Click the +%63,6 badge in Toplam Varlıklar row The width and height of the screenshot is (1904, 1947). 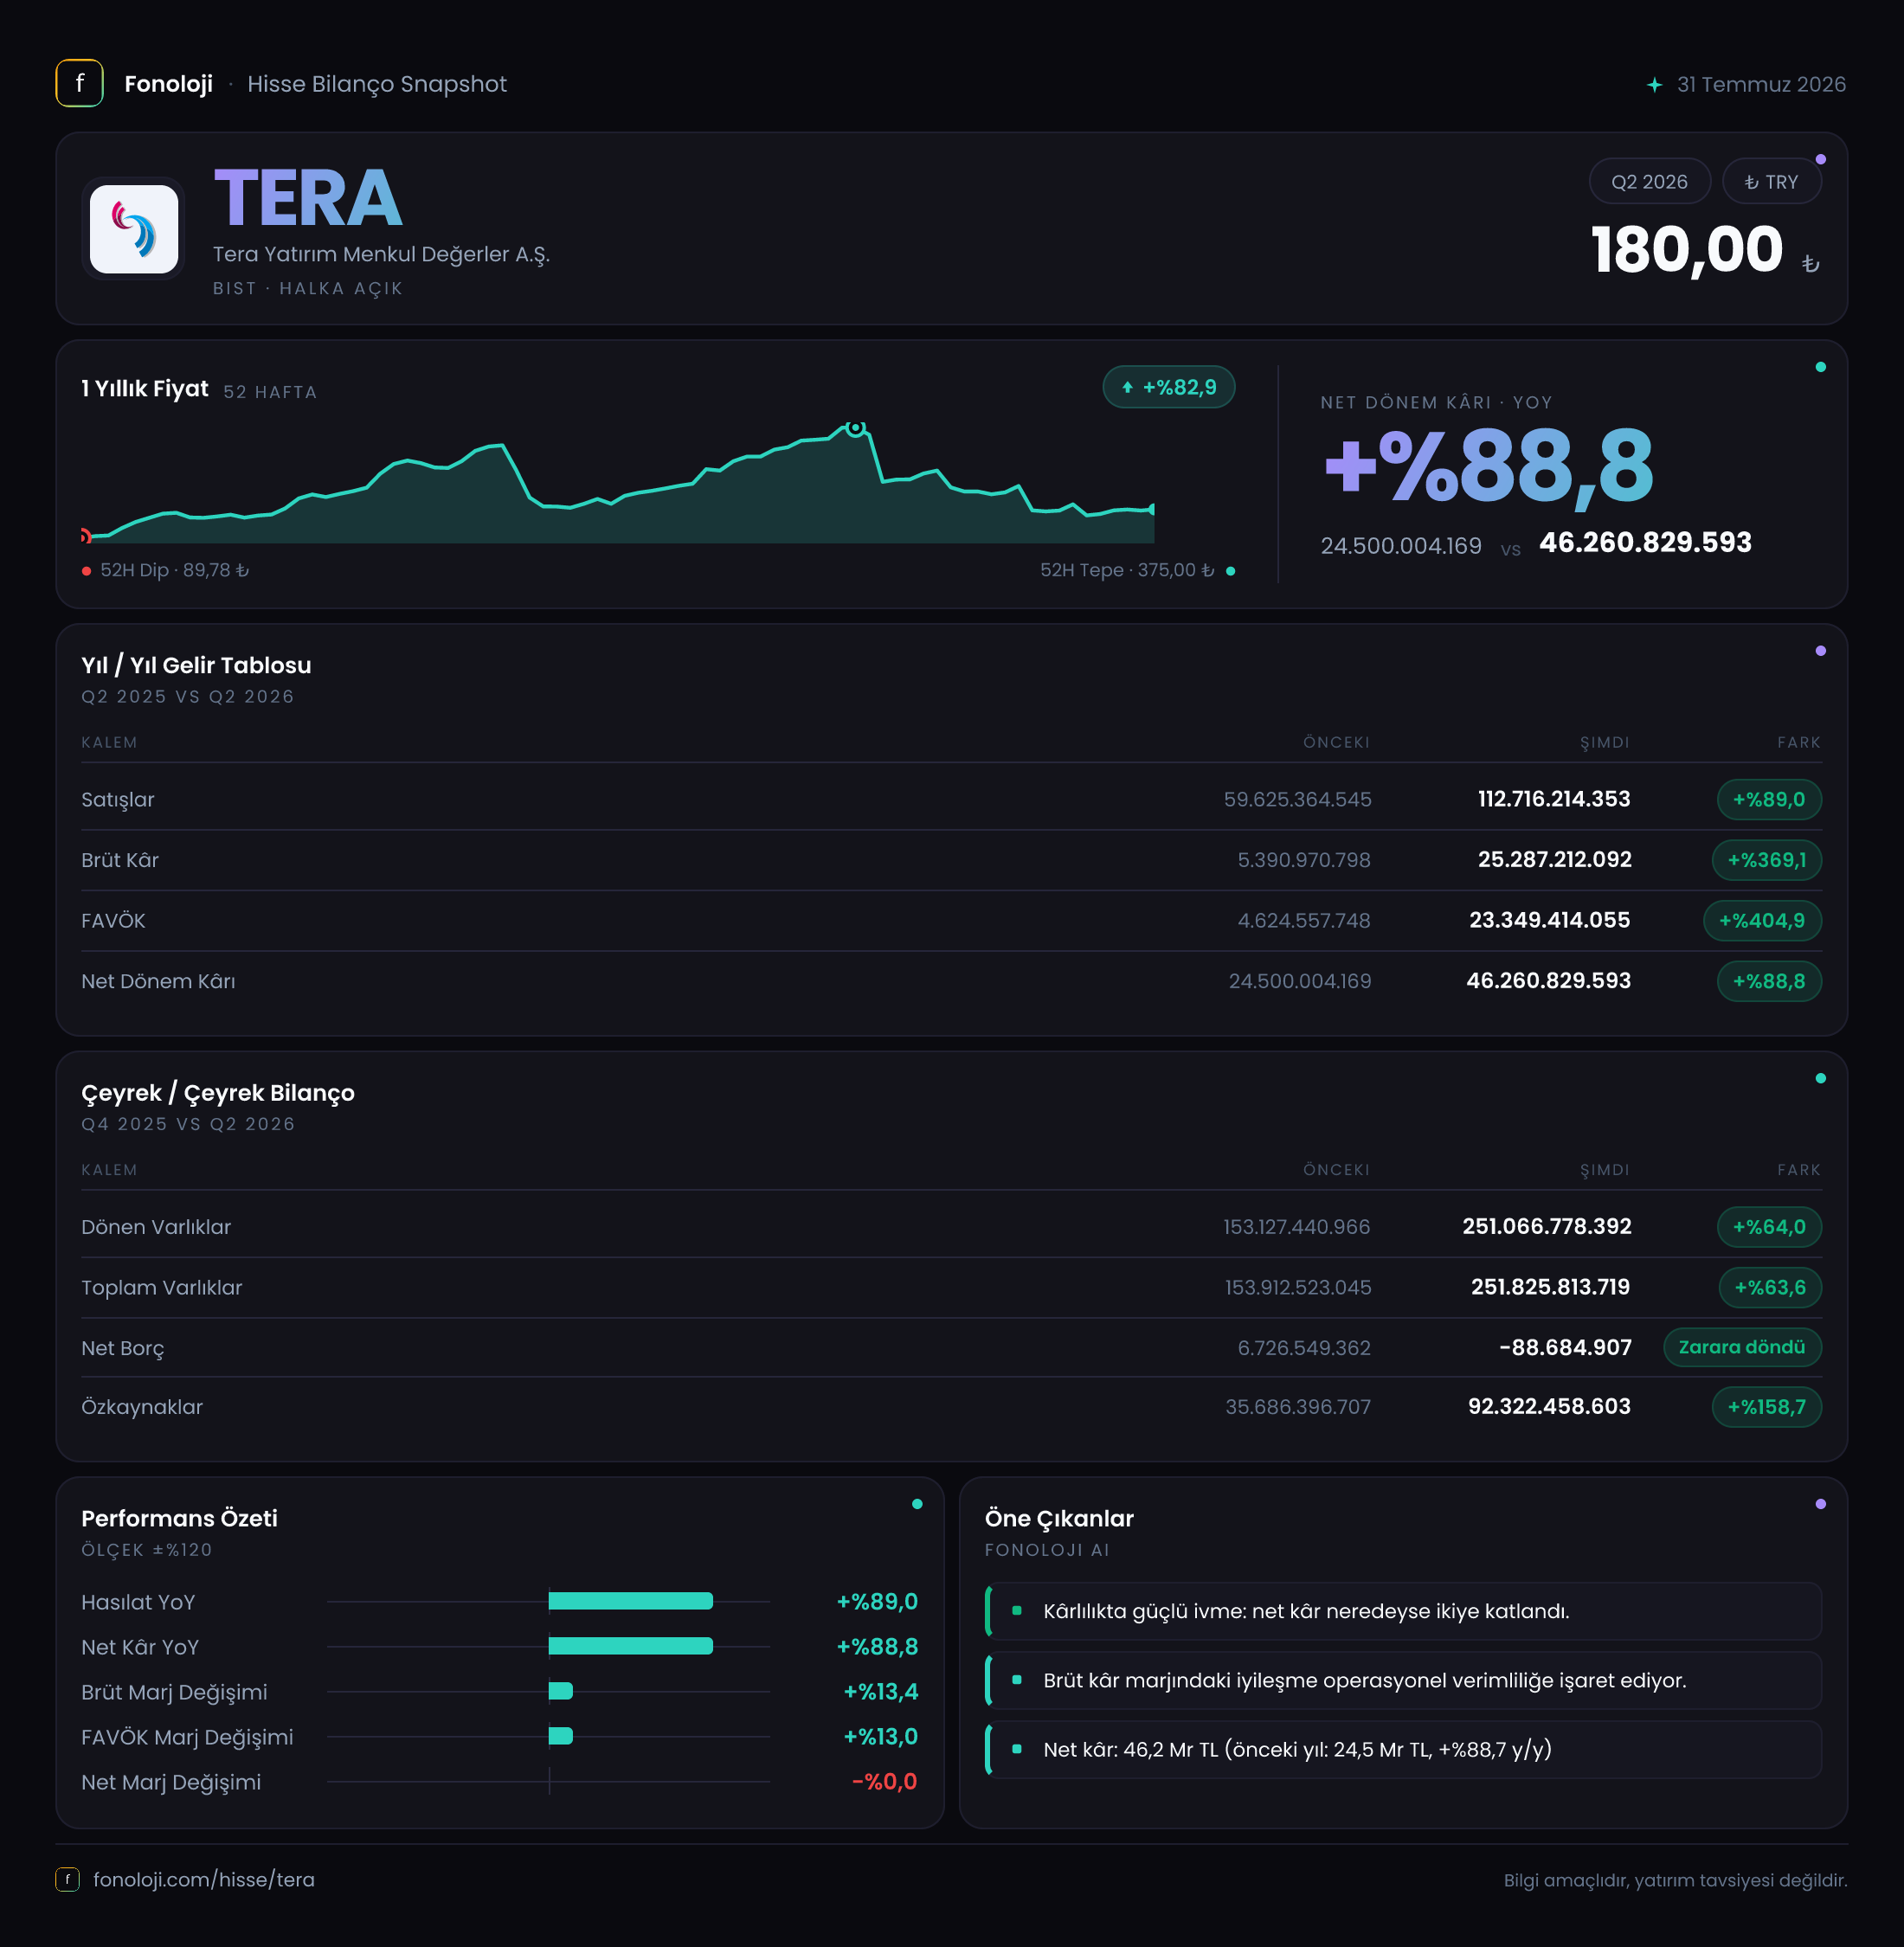[x=1770, y=1287]
